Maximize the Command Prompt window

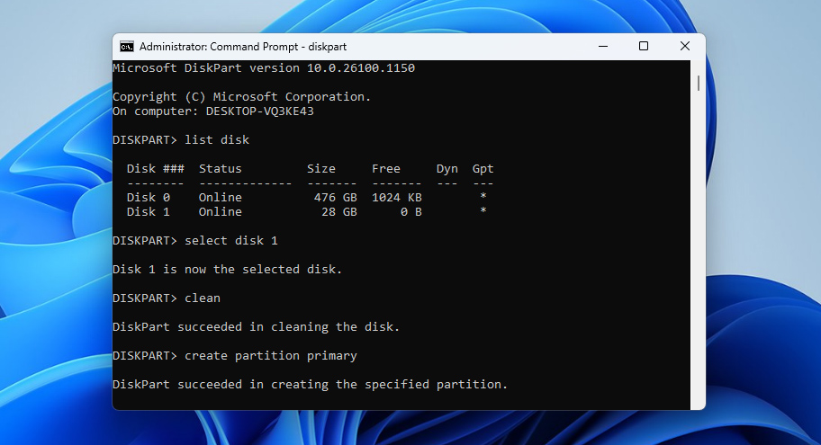pos(644,47)
